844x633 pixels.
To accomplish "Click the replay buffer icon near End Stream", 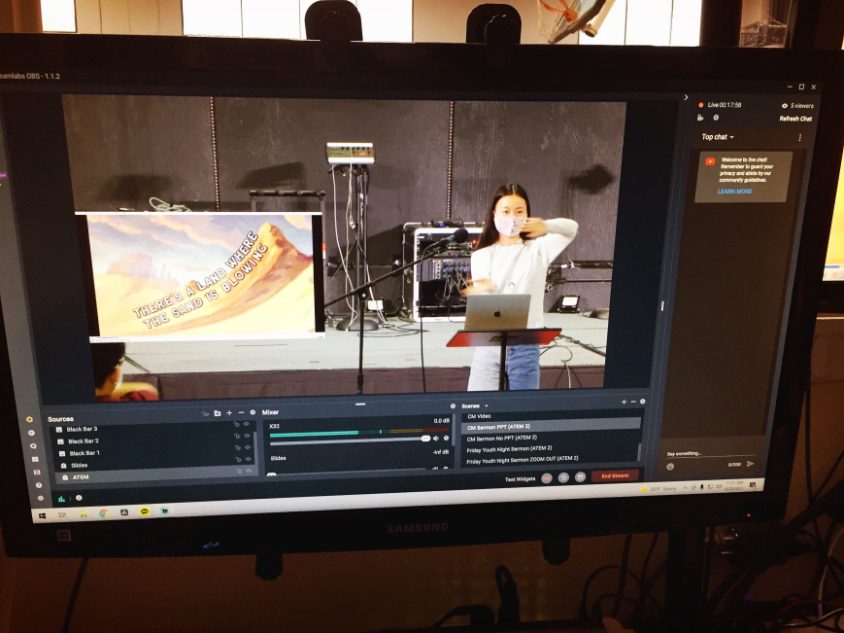I will pyautogui.click(x=563, y=477).
